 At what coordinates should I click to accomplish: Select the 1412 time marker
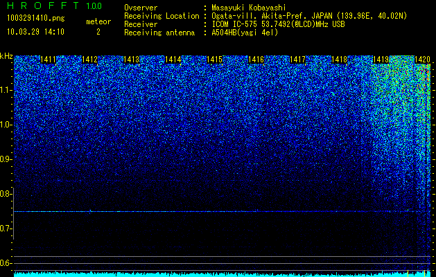pyautogui.click(x=90, y=60)
